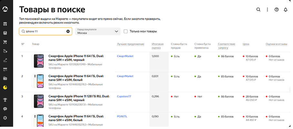This screenshot has width=293, height=129.
Task: Open white iPhone 11 thumbnail in row 4
Action: (39, 120)
